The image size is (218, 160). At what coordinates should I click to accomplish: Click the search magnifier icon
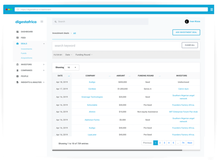tap(56, 22)
